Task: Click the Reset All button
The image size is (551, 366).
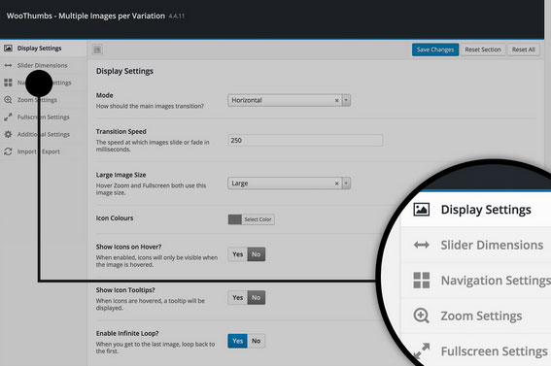Action: (x=523, y=50)
